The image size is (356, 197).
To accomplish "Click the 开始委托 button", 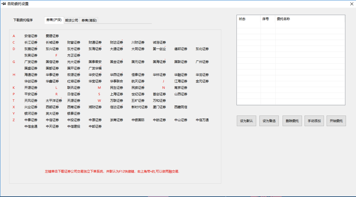I will [336, 121].
